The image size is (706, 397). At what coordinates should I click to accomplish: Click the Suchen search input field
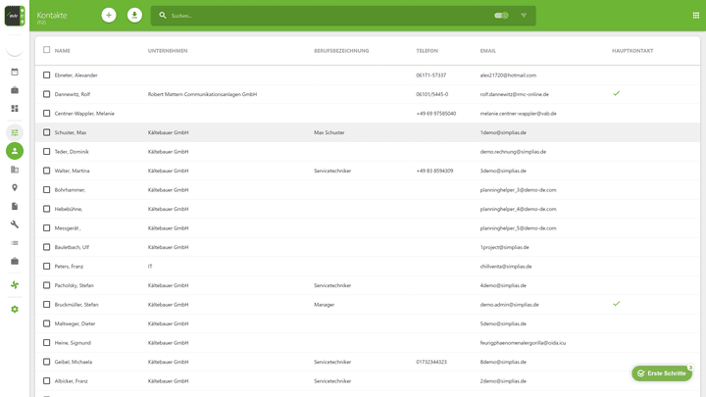[324, 16]
